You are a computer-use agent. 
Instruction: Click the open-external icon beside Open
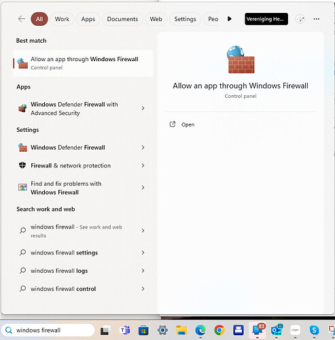[173, 124]
